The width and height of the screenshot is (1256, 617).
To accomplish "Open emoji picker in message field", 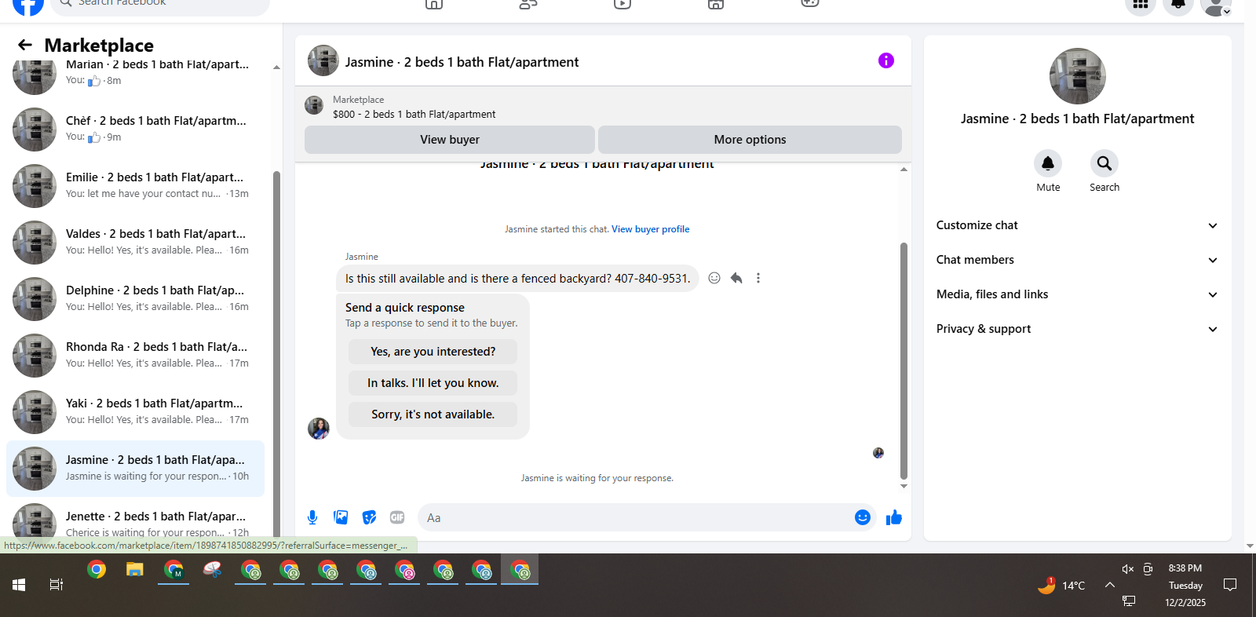I will click(863, 517).
